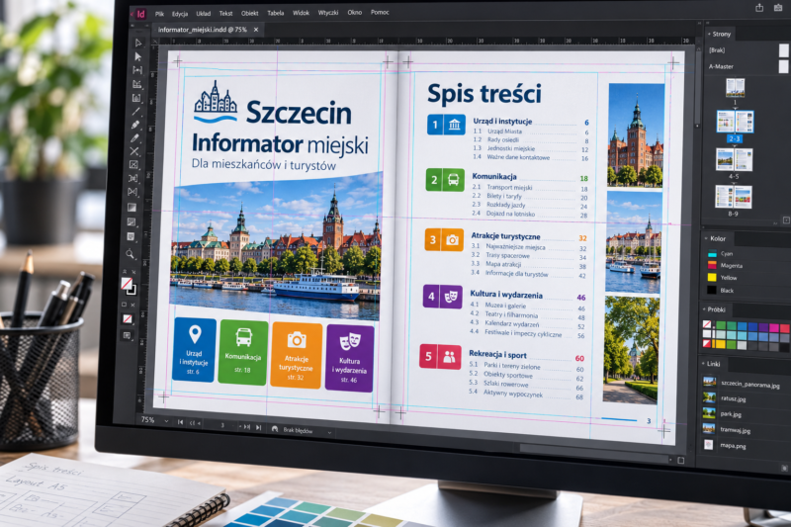Screen dimensions: 791x527
Task: Open the Edycja menu
Action: pyautogui.click(x=180, y=14)
